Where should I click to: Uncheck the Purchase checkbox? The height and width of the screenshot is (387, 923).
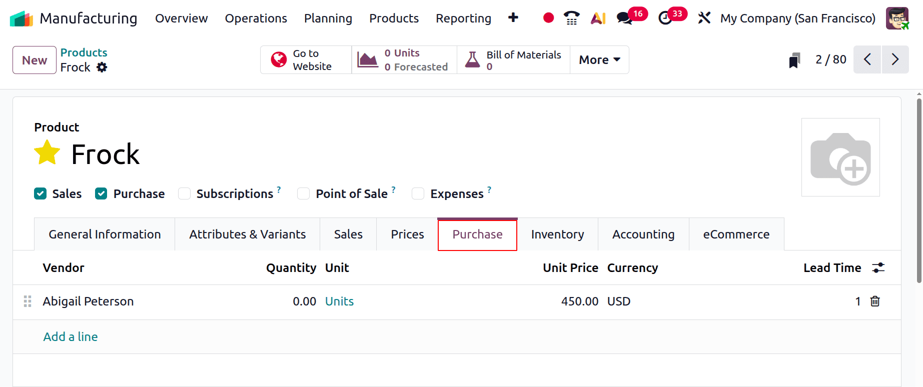pos(101,193)
